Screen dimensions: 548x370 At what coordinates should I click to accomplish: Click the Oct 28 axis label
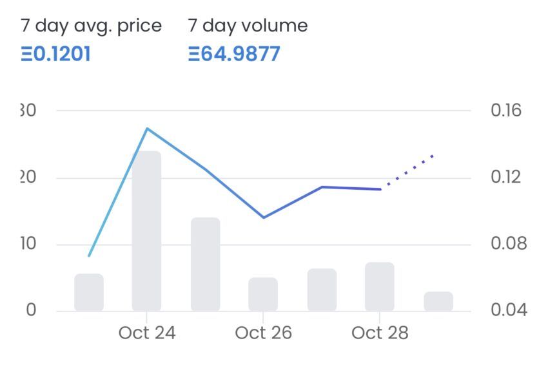click(380, 333)
